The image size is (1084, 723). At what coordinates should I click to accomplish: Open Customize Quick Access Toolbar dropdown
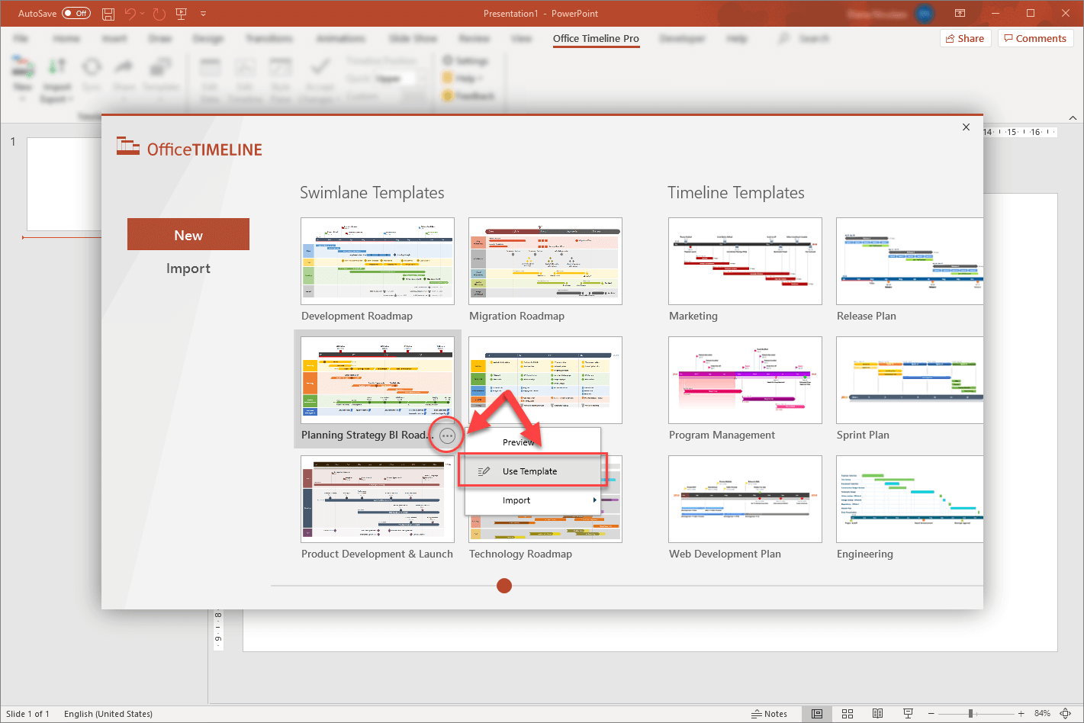(203, 14)
